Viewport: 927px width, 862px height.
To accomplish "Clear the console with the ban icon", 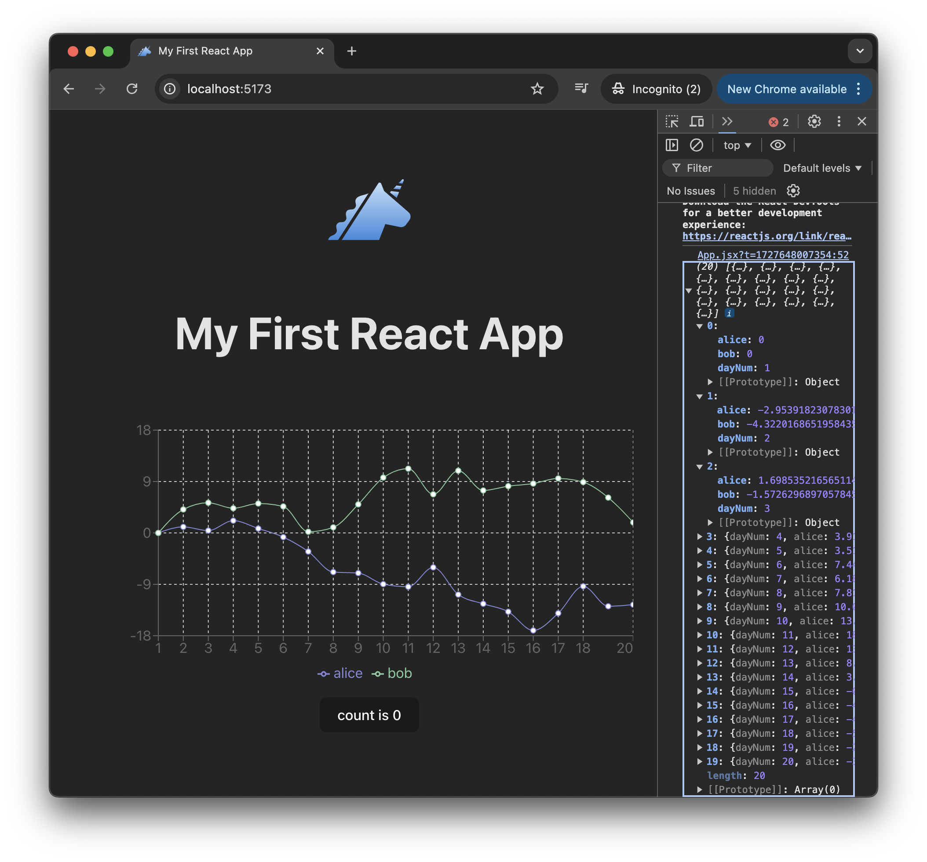I will tap(696, 145).
